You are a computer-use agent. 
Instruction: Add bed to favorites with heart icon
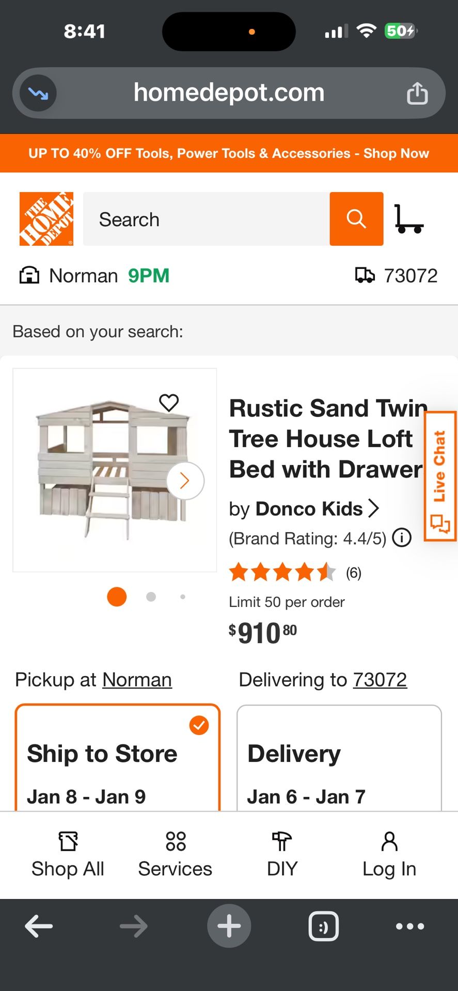click(x=169, y=403)
